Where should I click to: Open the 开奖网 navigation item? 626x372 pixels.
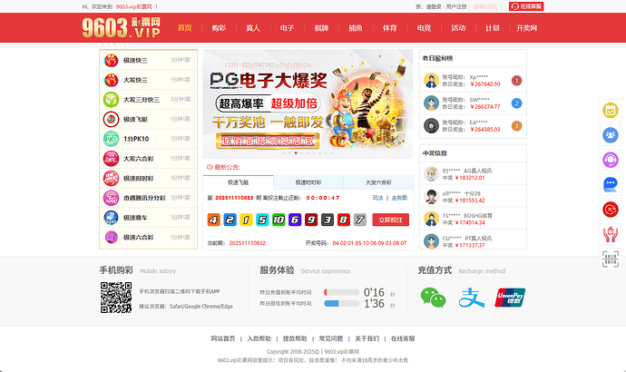point(526,28)
